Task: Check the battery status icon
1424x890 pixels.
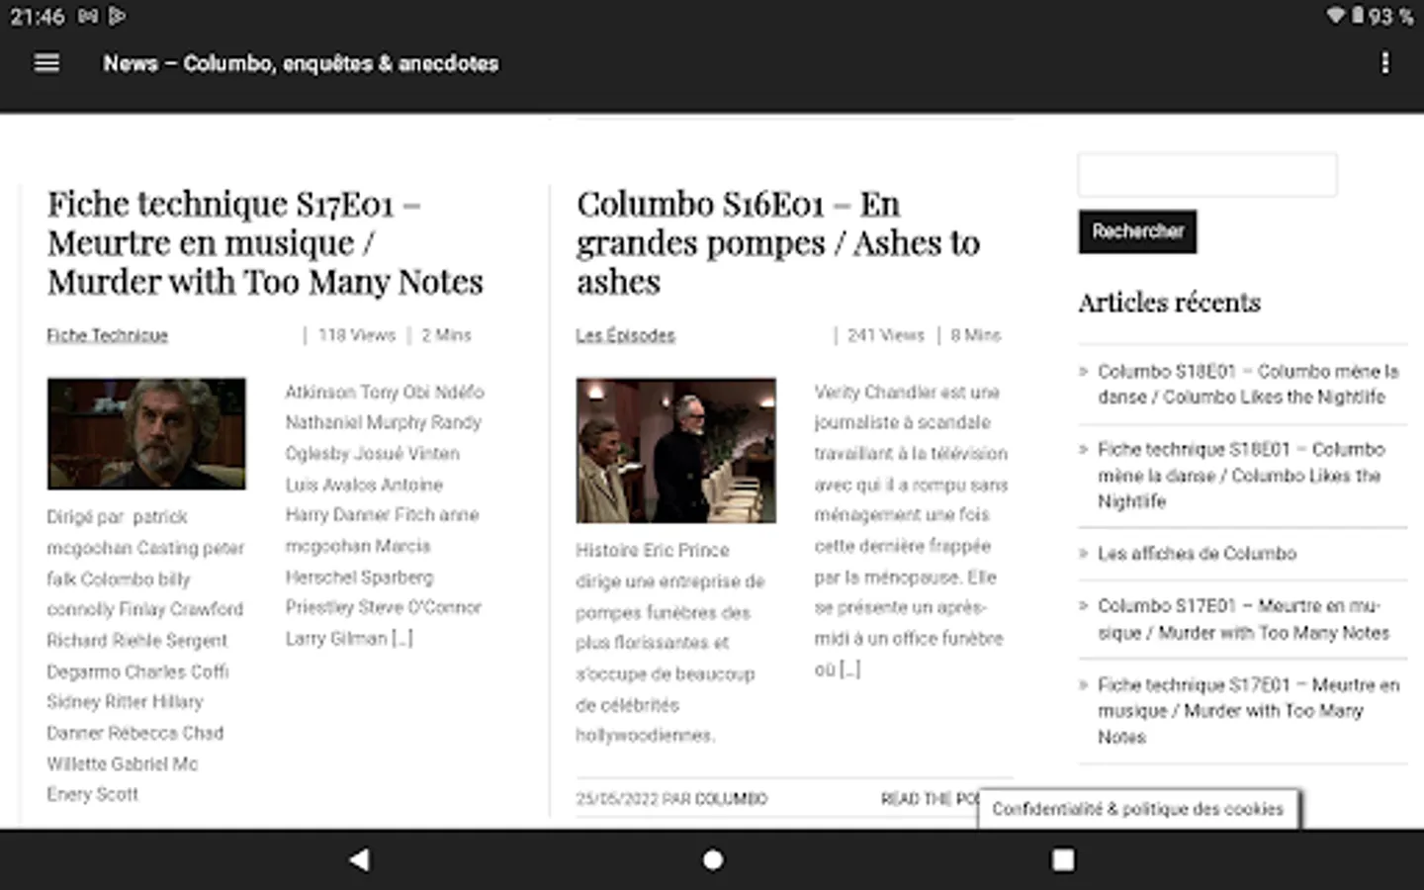Action: tap(1358, 16)
